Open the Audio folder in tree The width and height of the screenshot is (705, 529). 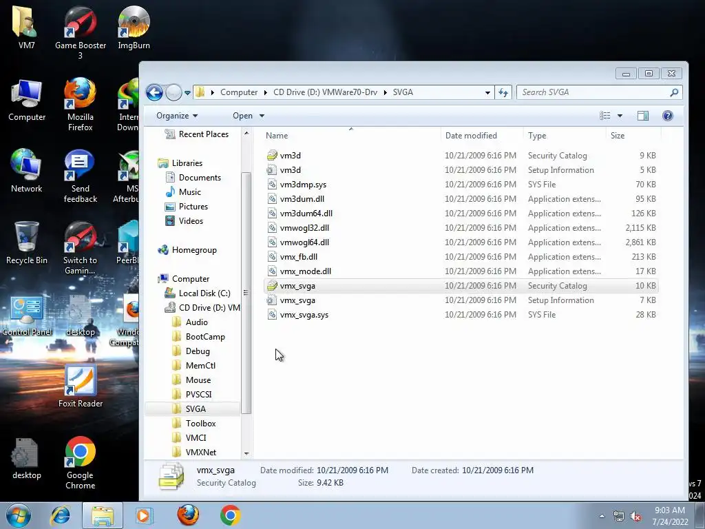pyautogui.click(x=190, y=322)
